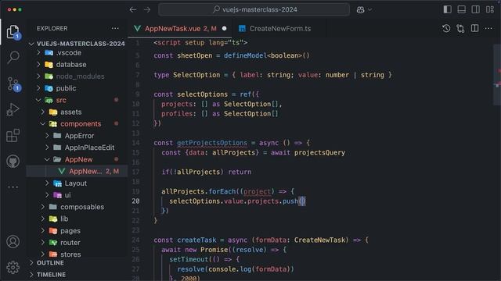Click the getProjectsOptions function name

[212, 143]
